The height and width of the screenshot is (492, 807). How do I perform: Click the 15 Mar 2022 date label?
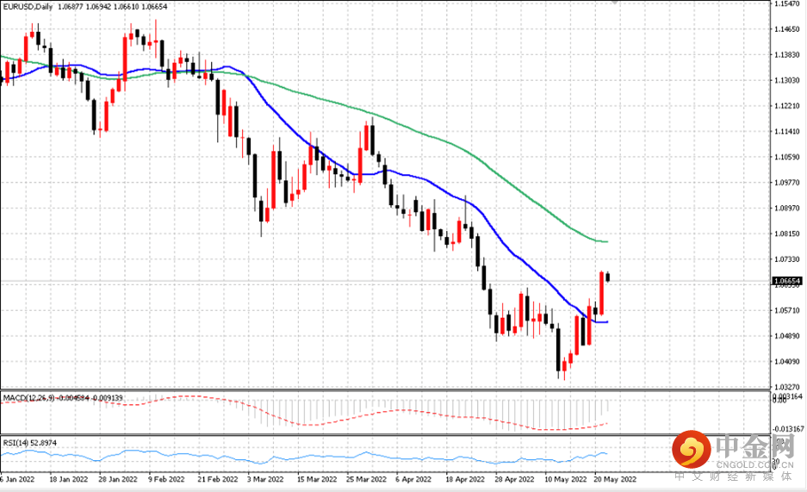(x=317, y=479)
